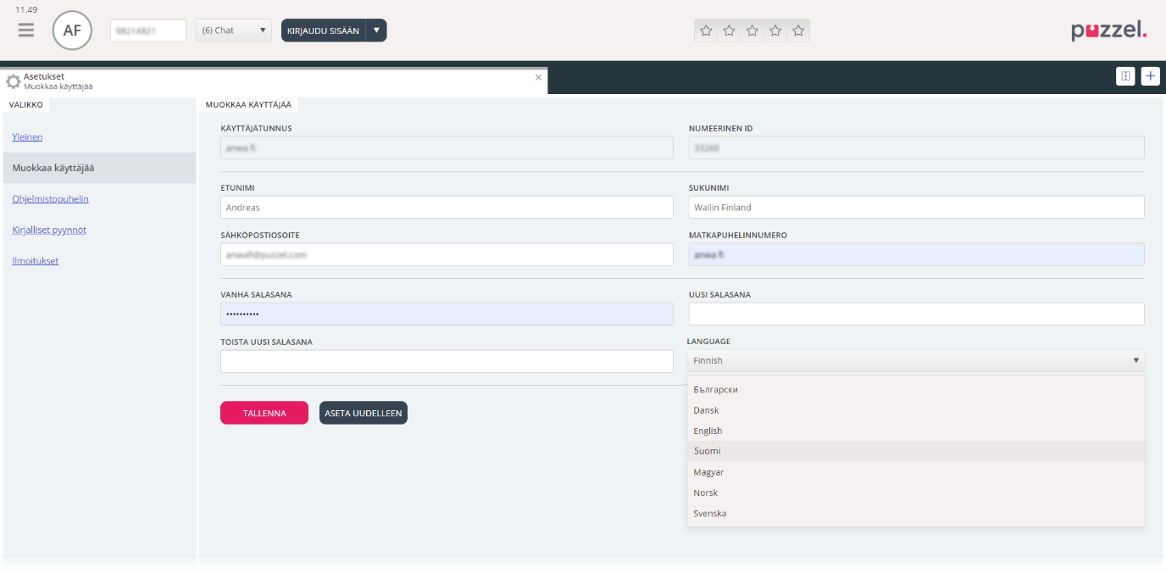
Task: Select Suomi from the language list
Action: click(708, 451)
